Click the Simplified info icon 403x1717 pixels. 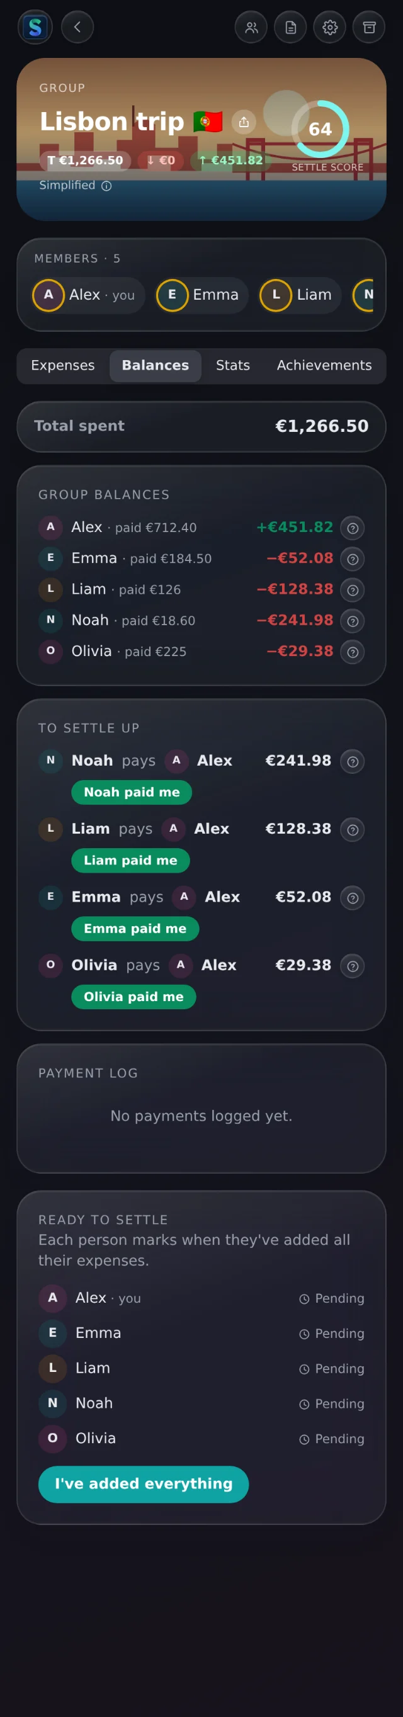pos(106,186)
